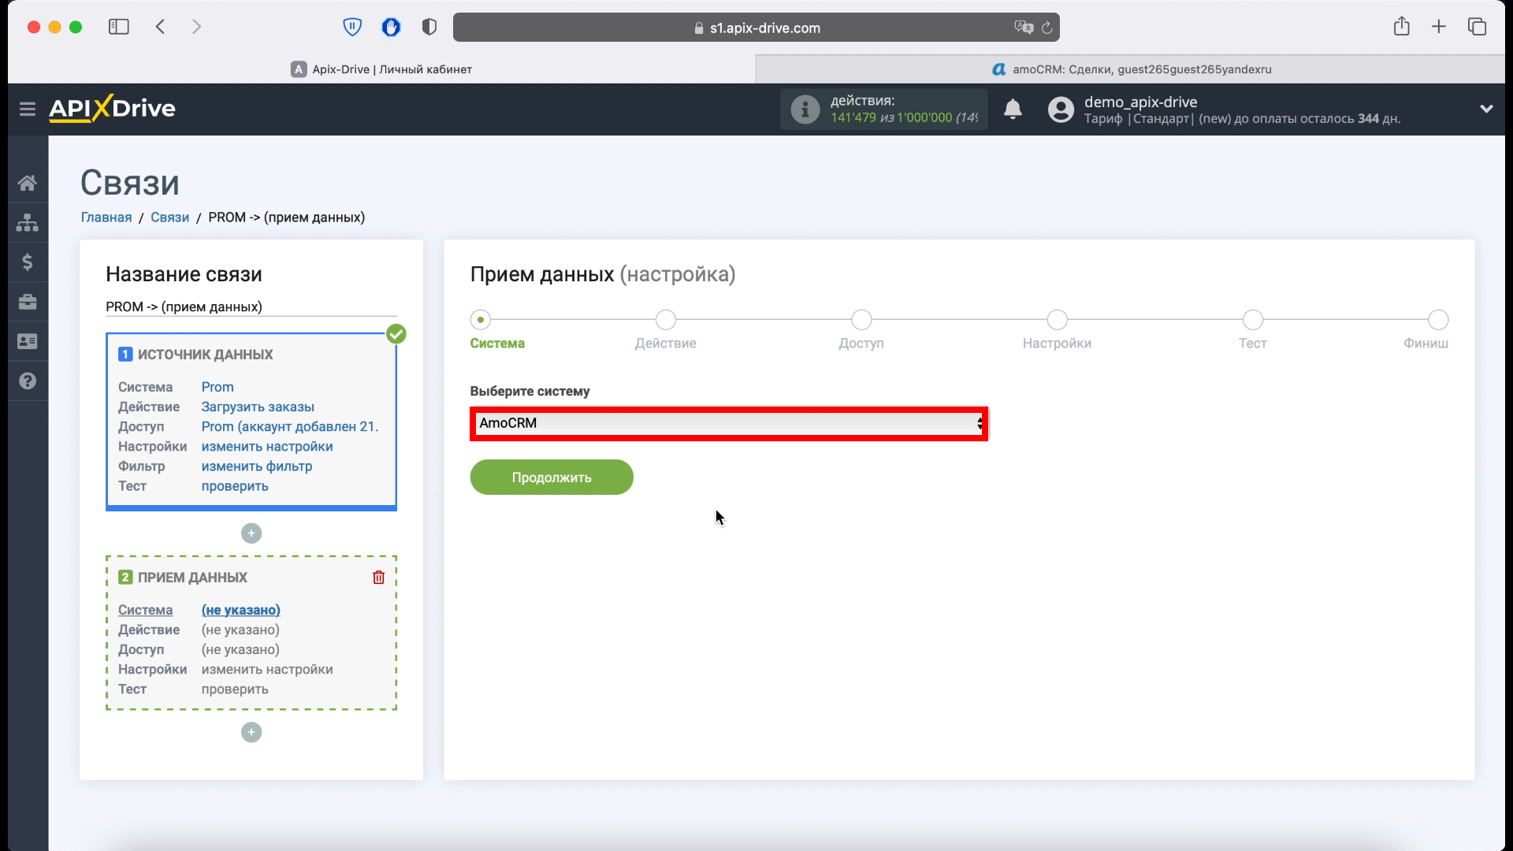Image resolution: width=1513 pixels, height=851 pixels.
Task: Select the Доступ step circle
Action: [x=861, y=320]
